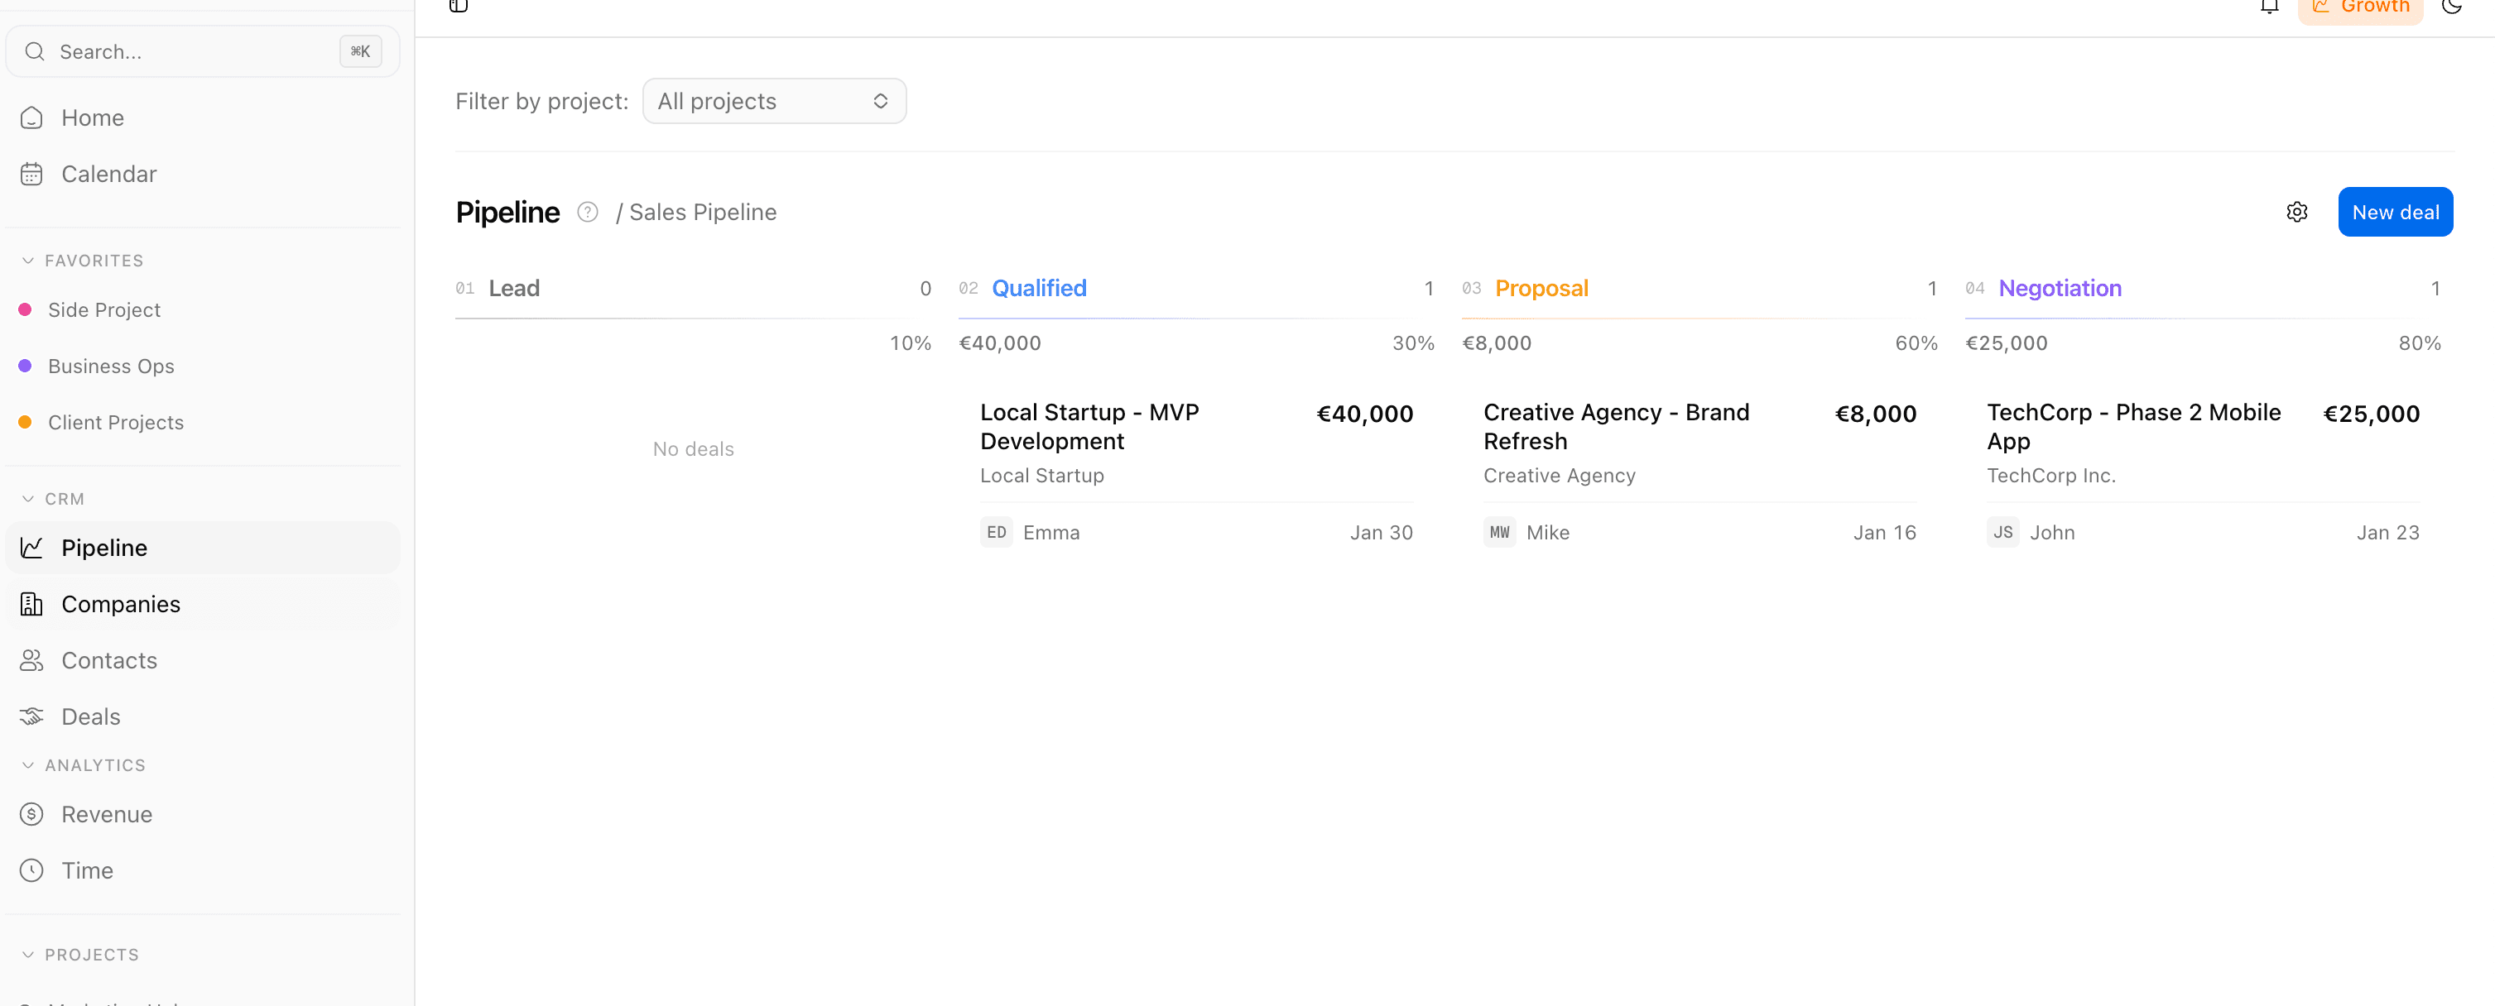Open Time tracking page
Screen dimensions: 2495x1006
click(x=87, y=870)
